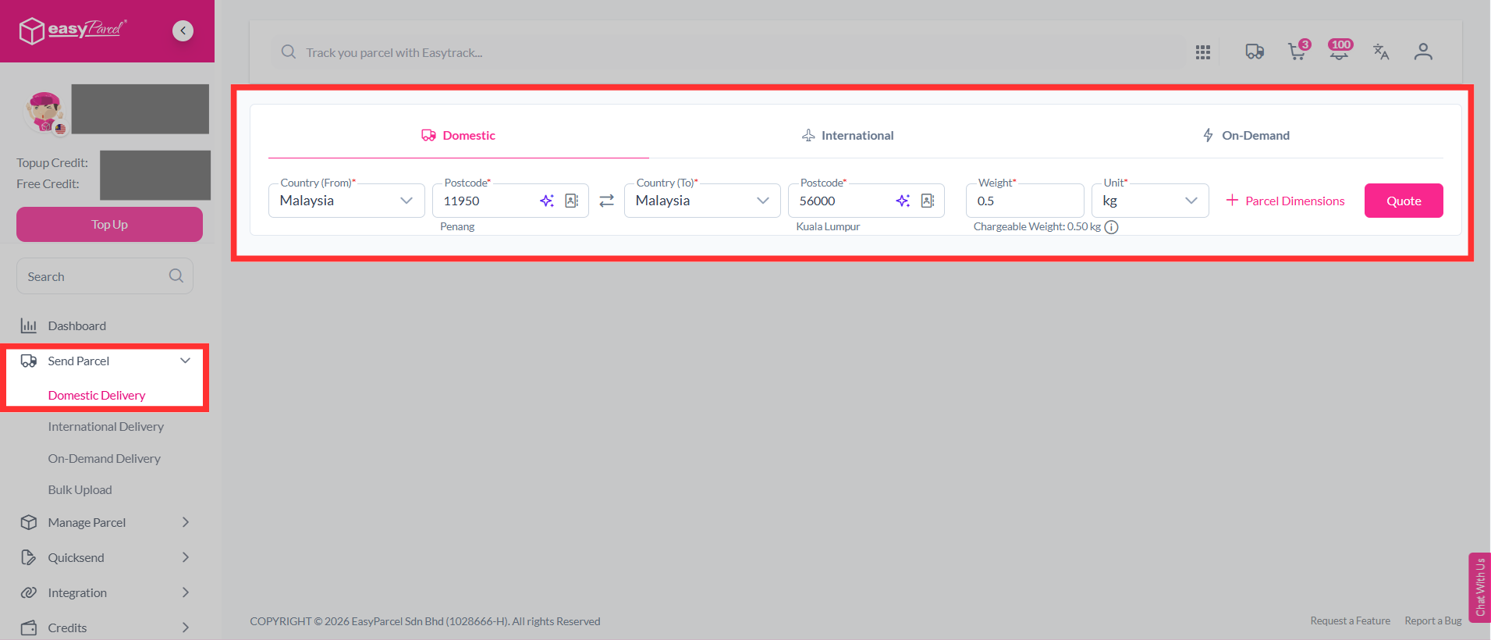Expand the Integration submenu chevron

click(186, 592)
